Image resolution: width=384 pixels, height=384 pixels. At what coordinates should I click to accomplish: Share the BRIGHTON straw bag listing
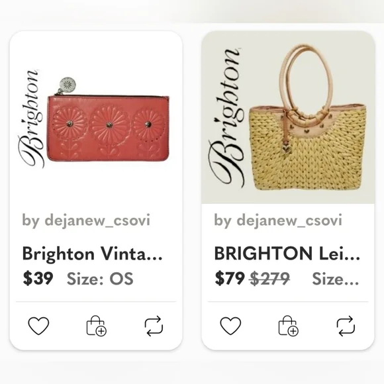tap(346, 326)
